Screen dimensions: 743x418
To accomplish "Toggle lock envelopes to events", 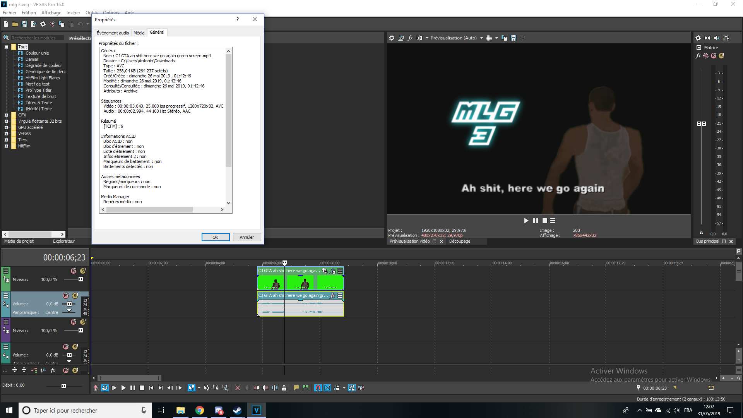I will tap(352, 388).
